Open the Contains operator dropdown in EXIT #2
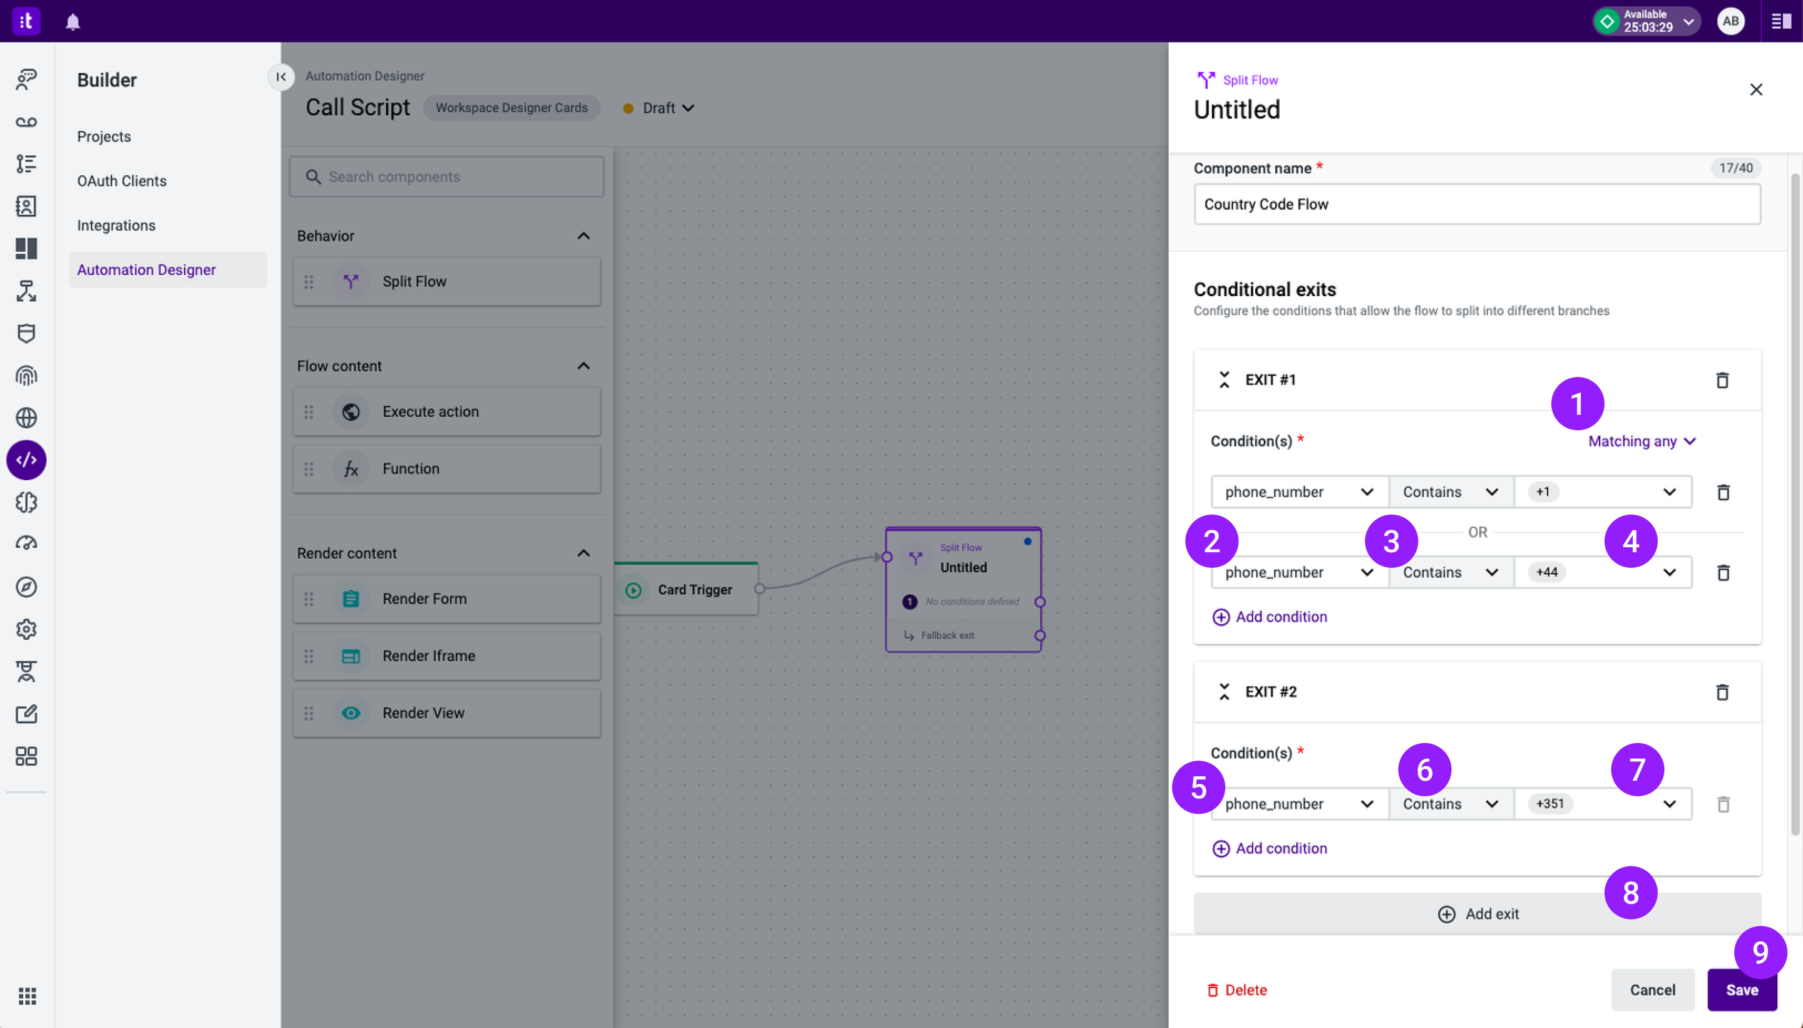The image size is (1803, 1028). pos(1449,804)
